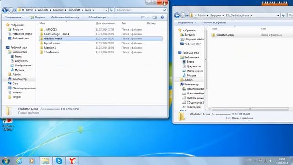Open Windows Explorer taskbar icon

45,161
